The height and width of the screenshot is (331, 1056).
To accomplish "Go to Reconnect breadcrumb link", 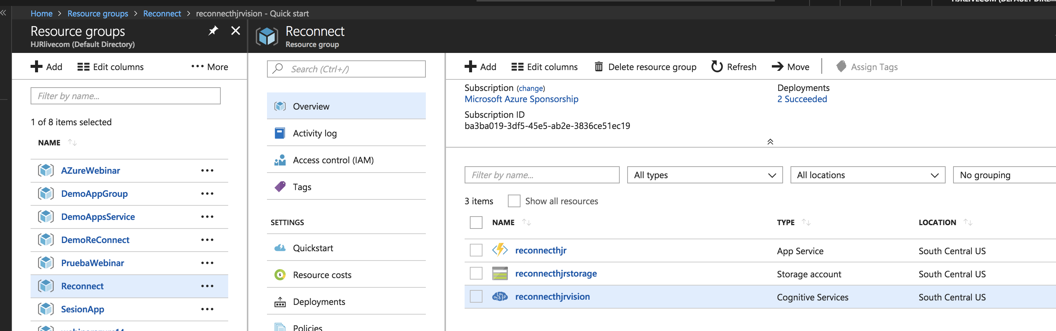I will (162, 13).
